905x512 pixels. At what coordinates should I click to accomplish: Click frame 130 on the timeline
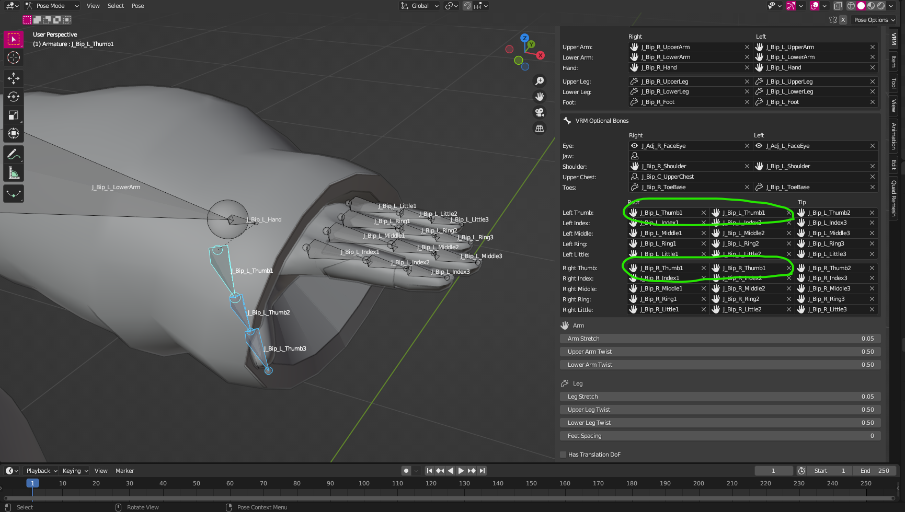click(464, 483)
